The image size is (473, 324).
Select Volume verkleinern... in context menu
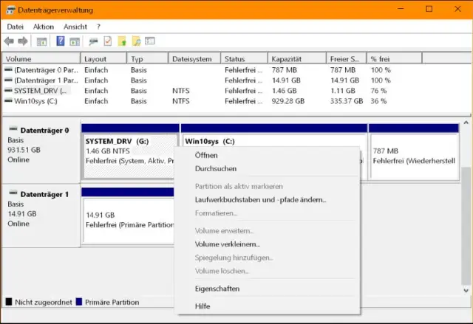227,244
